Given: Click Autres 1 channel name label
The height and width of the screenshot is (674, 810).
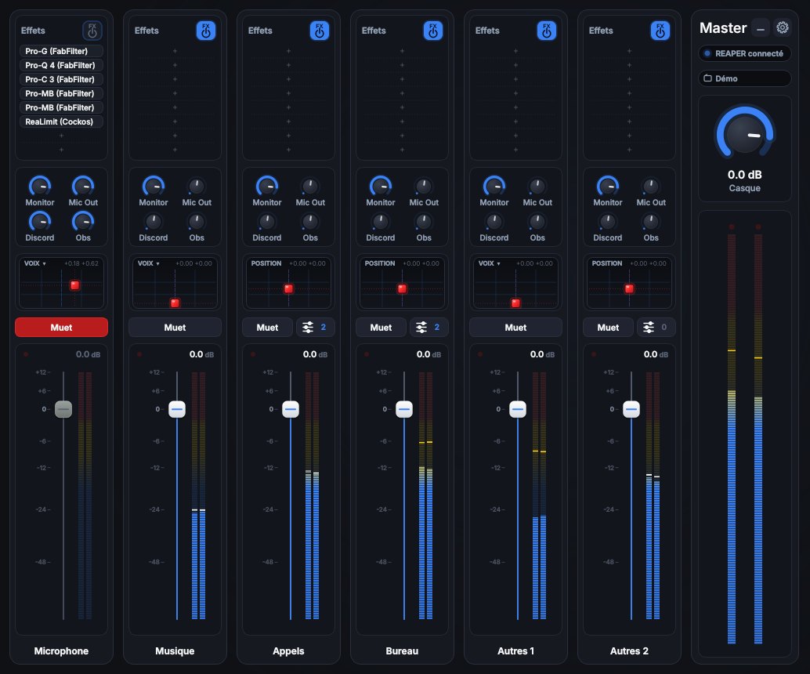Looking at the screenshot, I should [x=515, y=650].
